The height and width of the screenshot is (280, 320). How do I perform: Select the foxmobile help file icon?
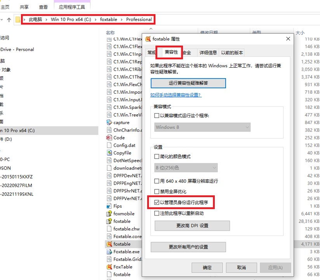point(109,213)
